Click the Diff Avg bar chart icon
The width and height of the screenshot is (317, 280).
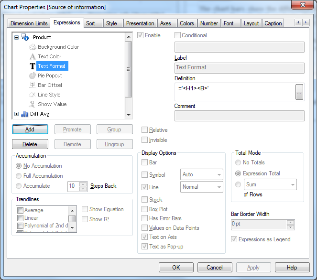[x=24, y=114]
